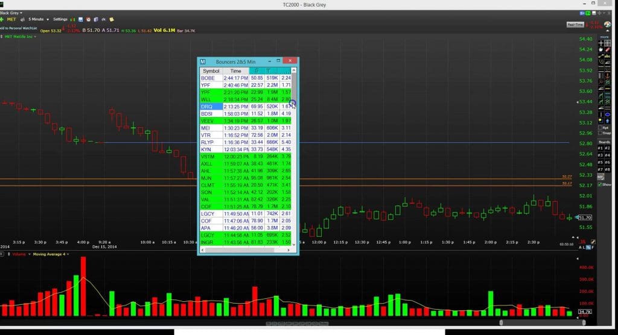Click the M icon in Bouncers window
Image resolution: width=618 pixels, height=335 pixels.
[203, 62]
